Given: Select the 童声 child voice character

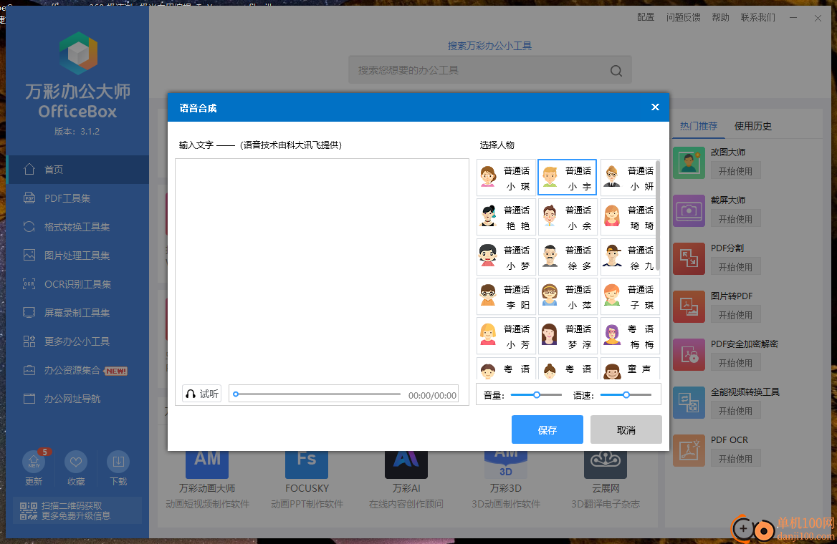Looking at the screenshot, I should pyautogui.click(x=630, y=369).
